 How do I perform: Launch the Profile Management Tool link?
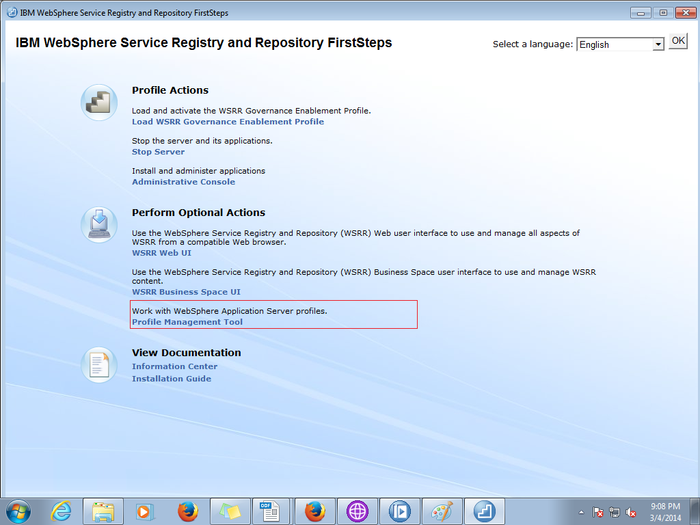[x=187, y=322]
